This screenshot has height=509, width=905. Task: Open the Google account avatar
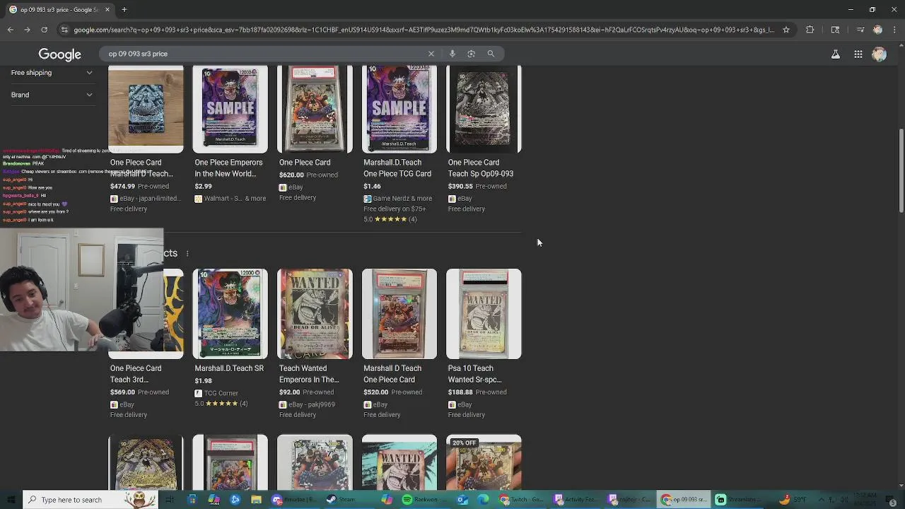(879, 54)
